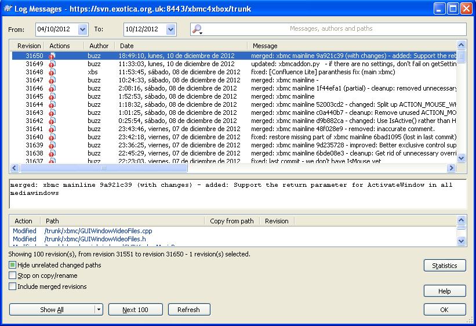Click the action icon for revision 31650
Image resolution: width=476 pixels, height=326 pixels.
point(52,56)
